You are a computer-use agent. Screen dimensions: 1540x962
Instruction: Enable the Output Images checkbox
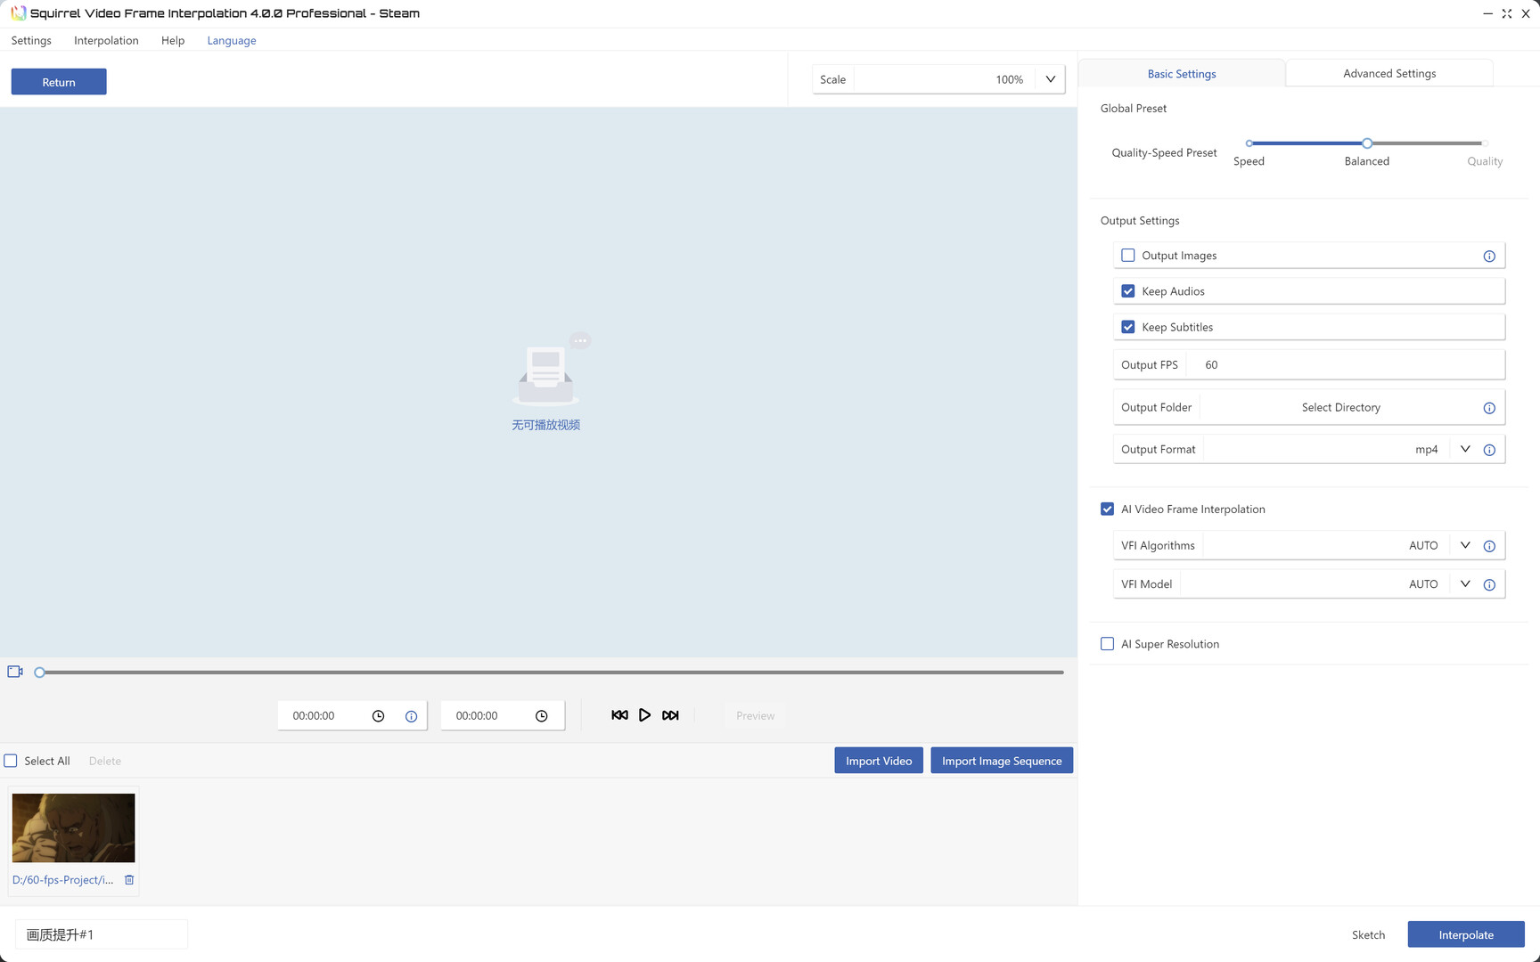pos(1128,256)
